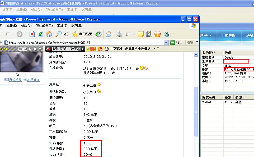Viewport: 254px width, 157px height.
Task: Expand news toolbar overflow chevron
Action: pos(158,48)
